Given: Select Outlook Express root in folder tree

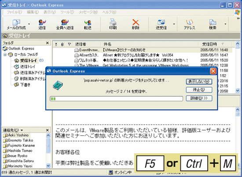Looking at the screenshot, I should click(x=21, y=49).
